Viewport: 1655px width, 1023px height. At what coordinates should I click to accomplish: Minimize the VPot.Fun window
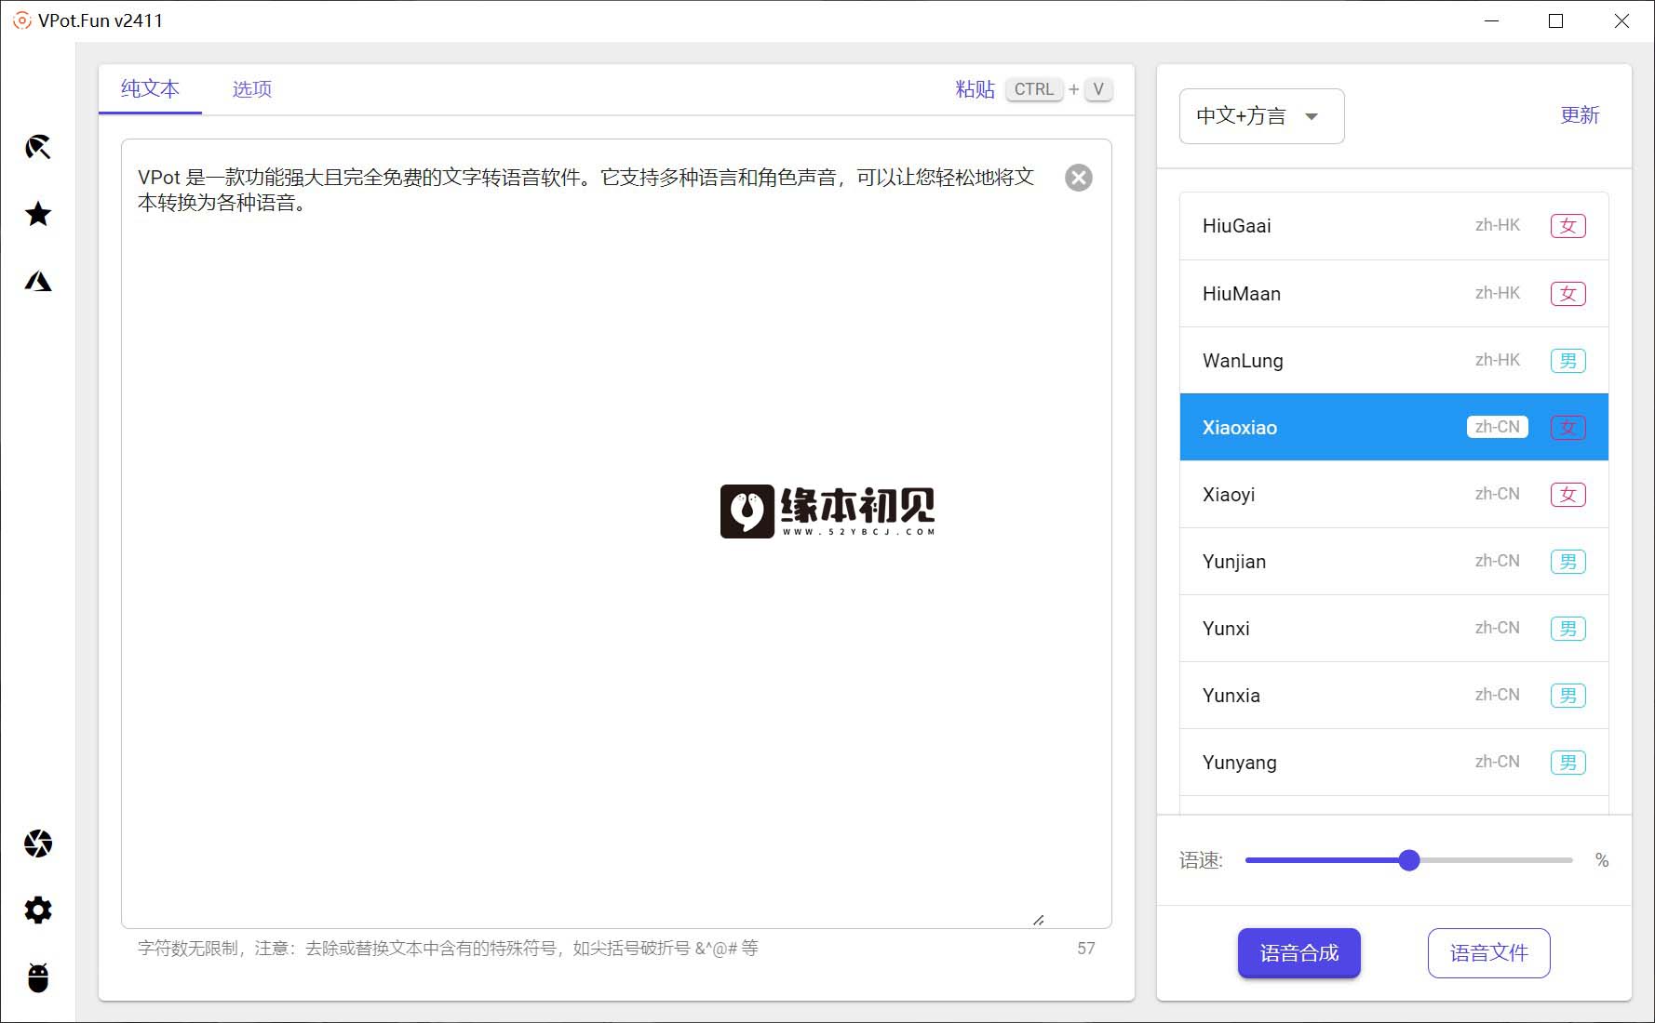click(1492, 20)
